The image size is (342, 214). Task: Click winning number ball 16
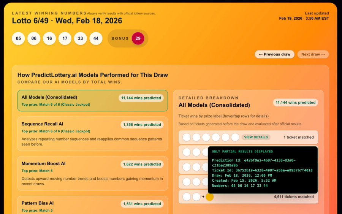click(x=49, y=38)
